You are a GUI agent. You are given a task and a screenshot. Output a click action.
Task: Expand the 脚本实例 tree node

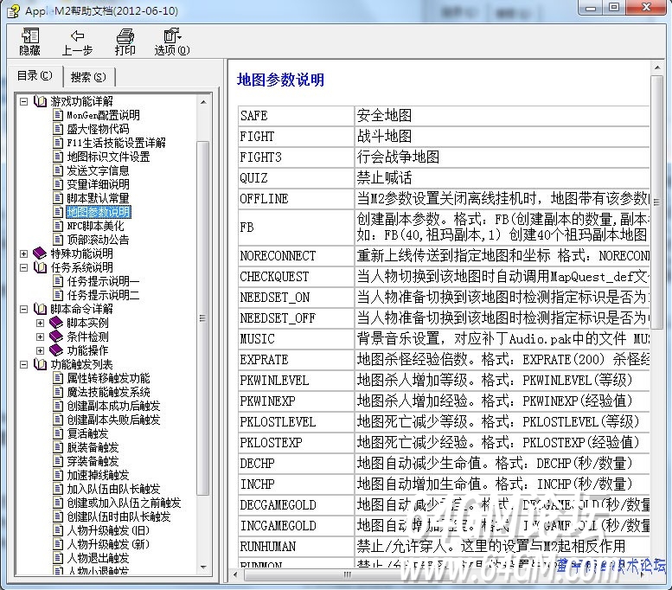[40, 323]
